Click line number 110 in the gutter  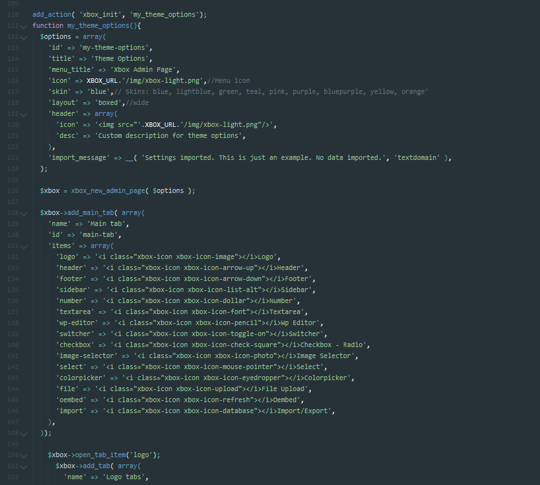(13, 14)
